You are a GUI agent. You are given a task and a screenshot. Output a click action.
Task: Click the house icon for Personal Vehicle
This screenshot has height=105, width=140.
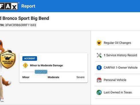[x=99, y=80]
